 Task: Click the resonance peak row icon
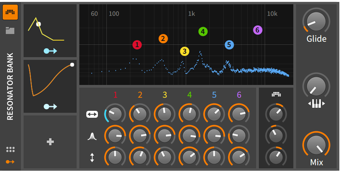(92, 136)
